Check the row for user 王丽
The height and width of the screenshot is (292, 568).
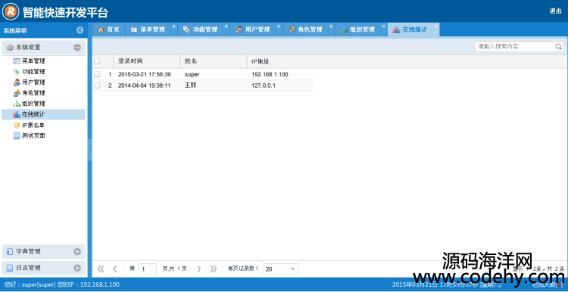point(97,85)
